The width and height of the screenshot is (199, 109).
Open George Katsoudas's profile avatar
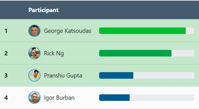[34, 31]
